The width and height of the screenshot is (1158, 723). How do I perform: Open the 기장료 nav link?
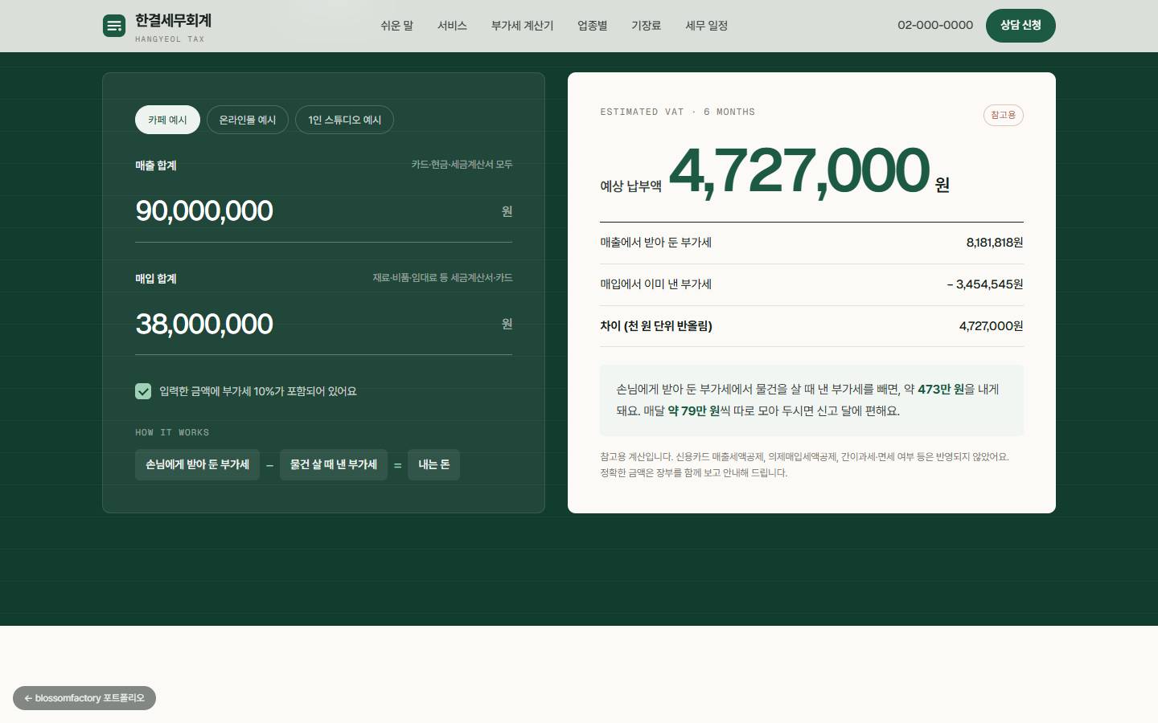646,26
